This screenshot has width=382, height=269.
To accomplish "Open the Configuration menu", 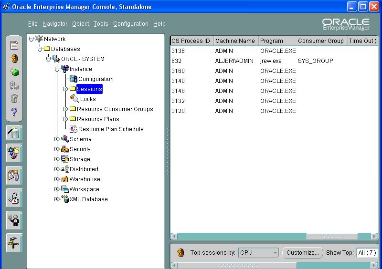I will click(x=130, y=24).
